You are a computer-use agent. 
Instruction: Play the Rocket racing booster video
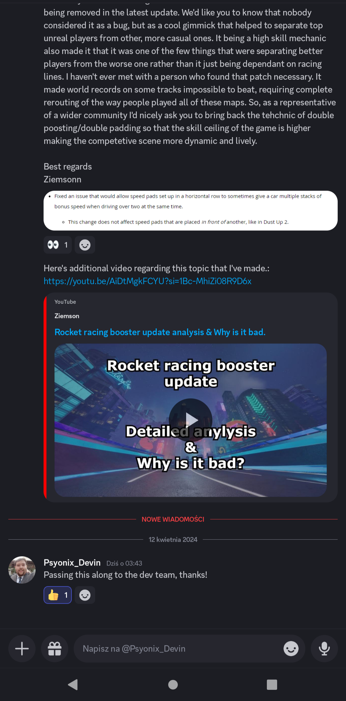(x=191, y=420)
